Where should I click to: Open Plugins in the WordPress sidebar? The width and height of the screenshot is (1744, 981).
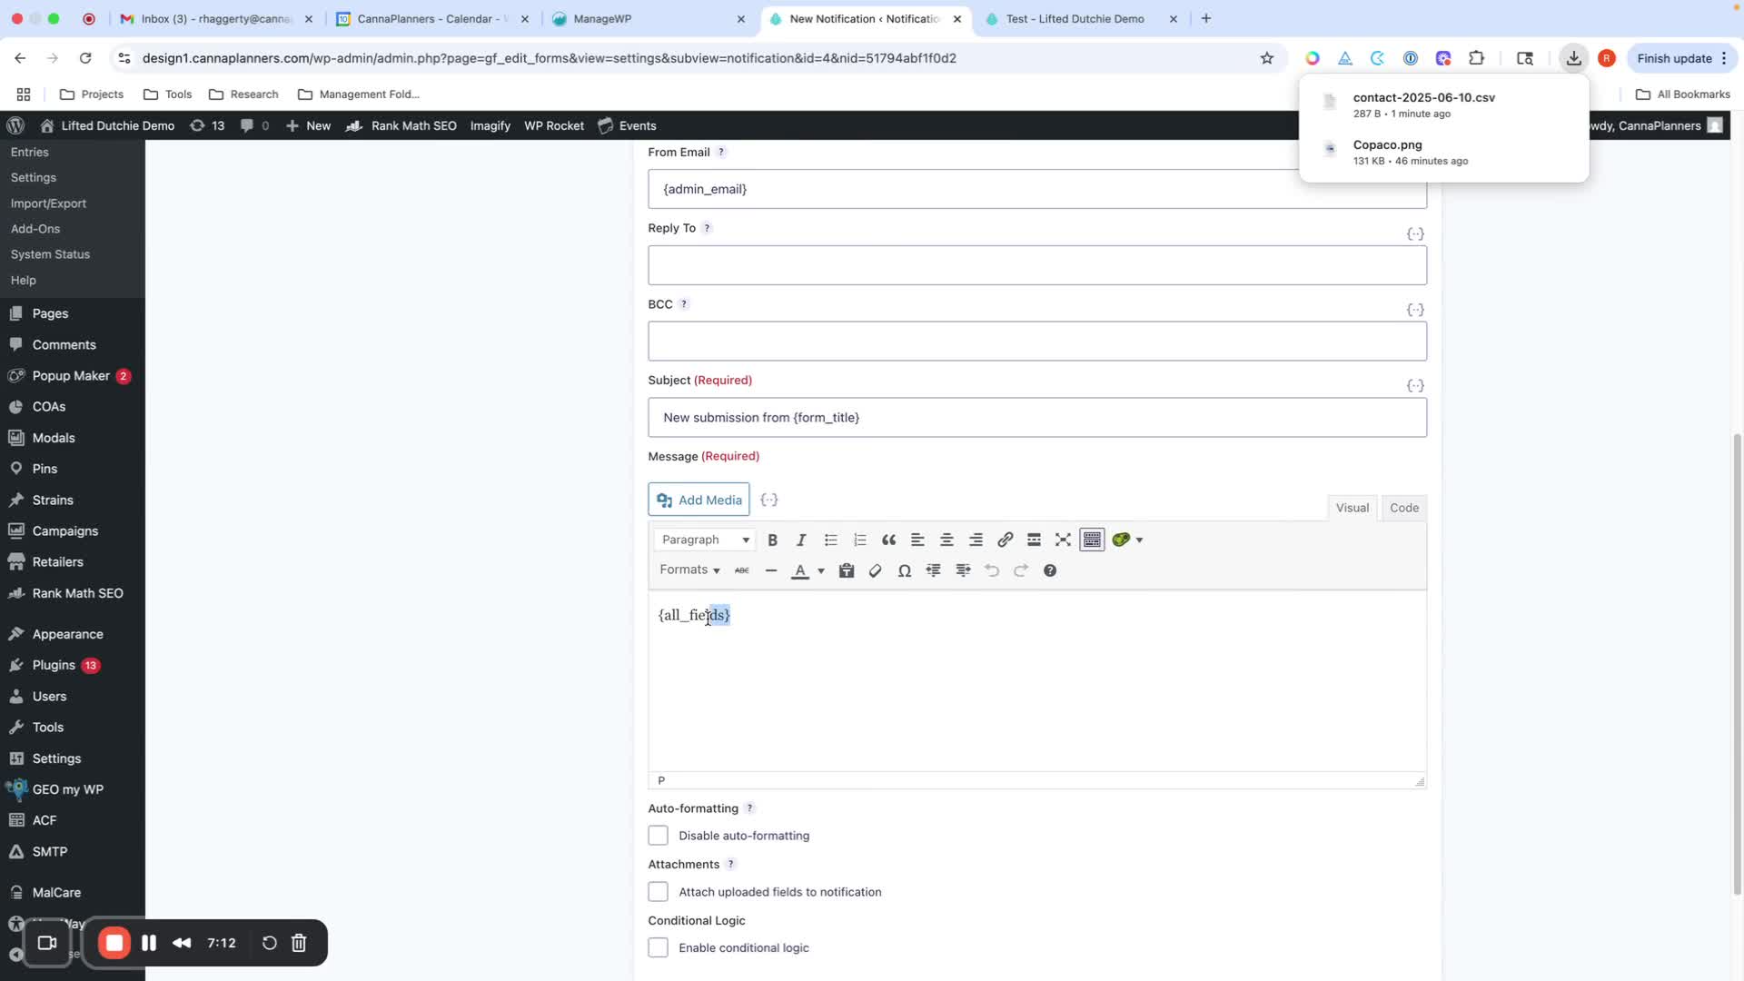54,665
